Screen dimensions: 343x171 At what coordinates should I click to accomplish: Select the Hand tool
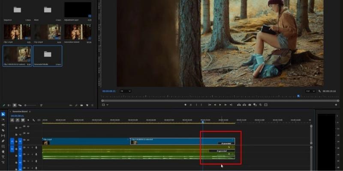pyautogui.click(x=3, y=151)
